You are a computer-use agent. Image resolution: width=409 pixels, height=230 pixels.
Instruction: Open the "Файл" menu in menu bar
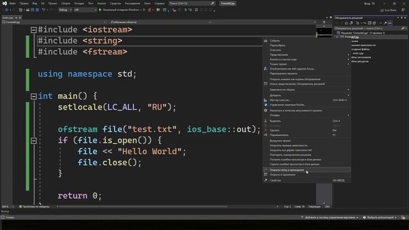click(13, 3)
